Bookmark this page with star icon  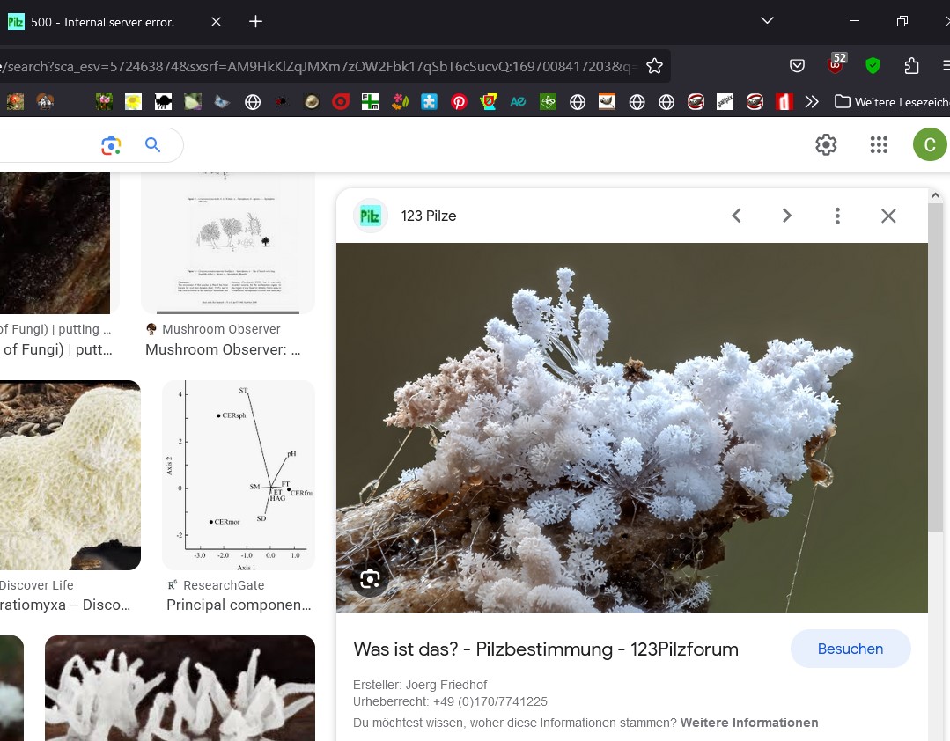654,66
